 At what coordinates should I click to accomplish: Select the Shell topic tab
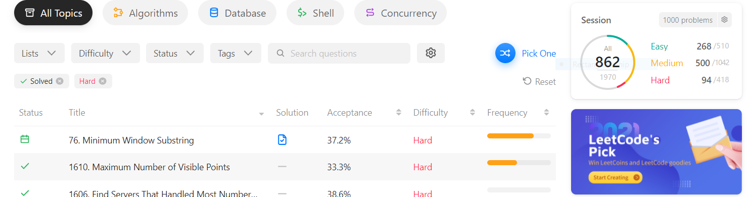(315, 13)
